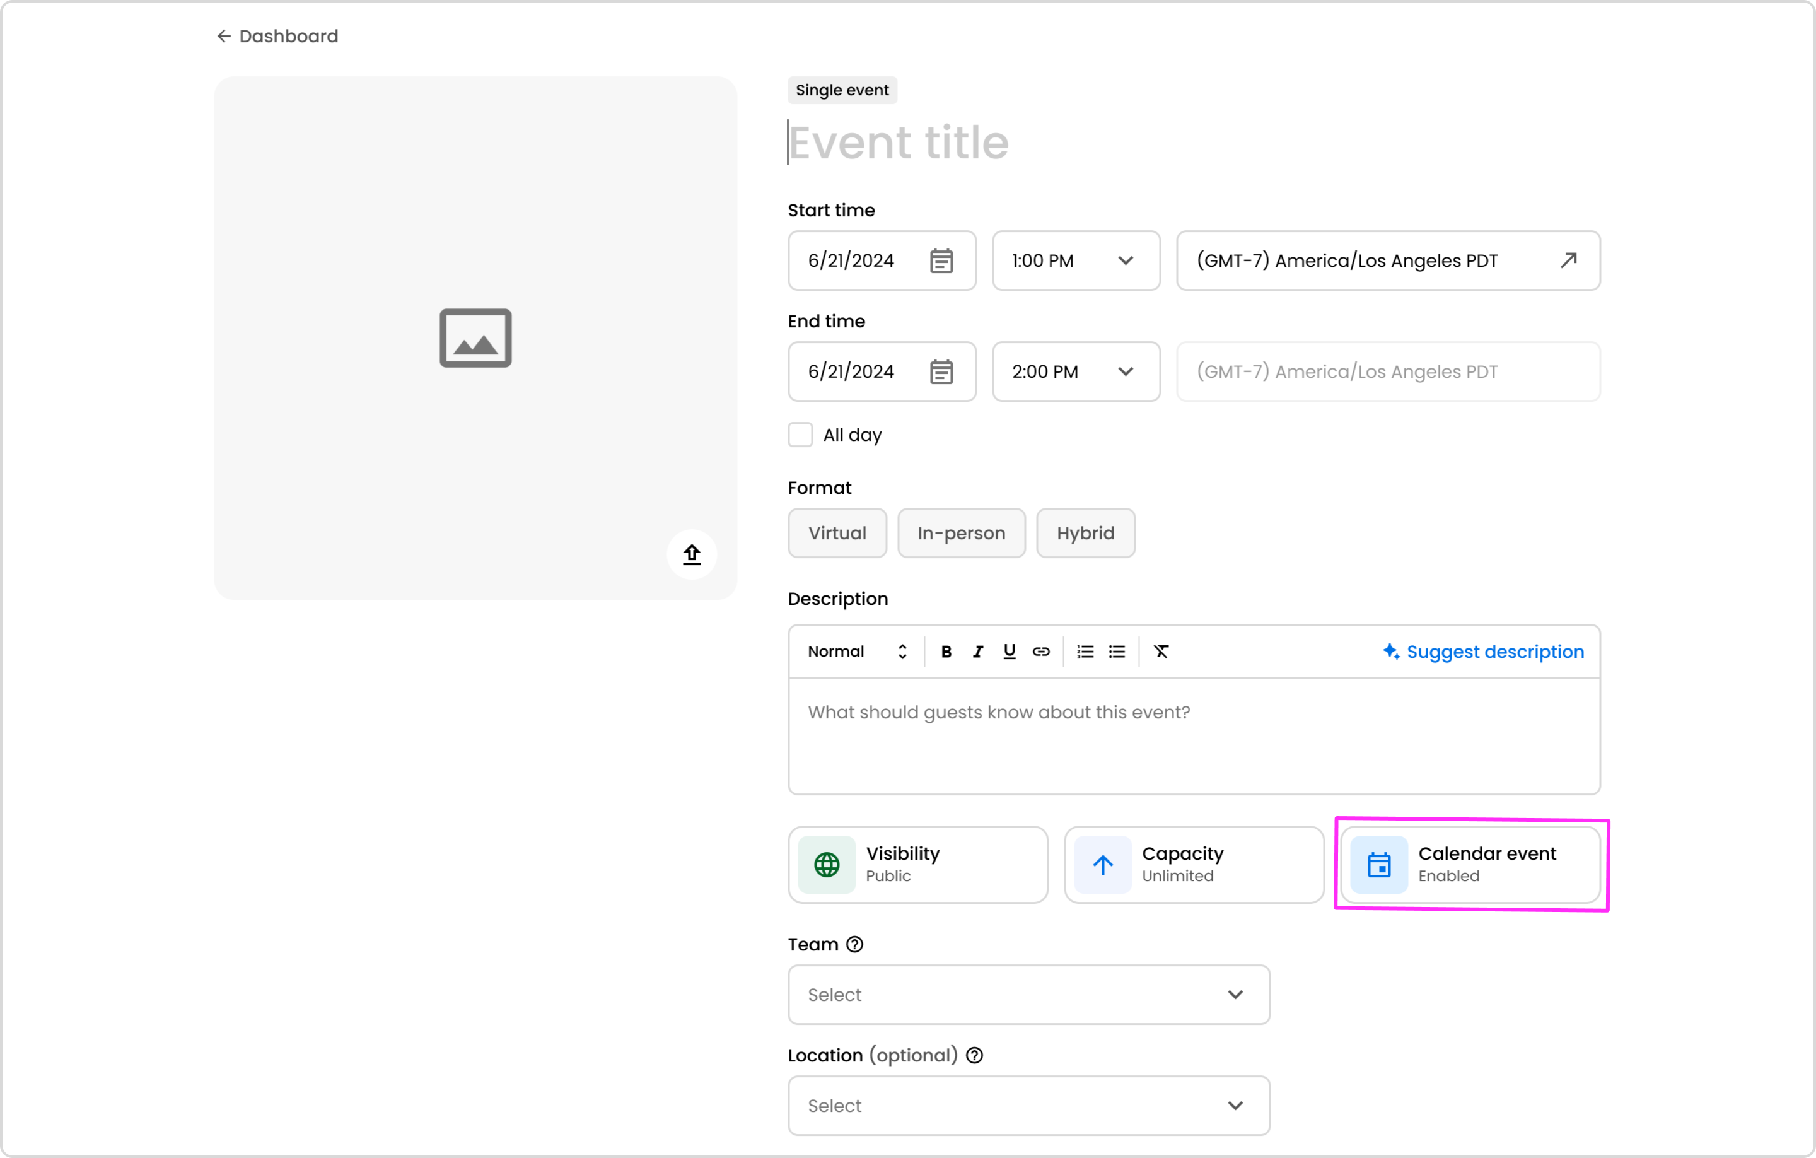Click the upload image icon

pyautogui.click(x=692, y=554)
